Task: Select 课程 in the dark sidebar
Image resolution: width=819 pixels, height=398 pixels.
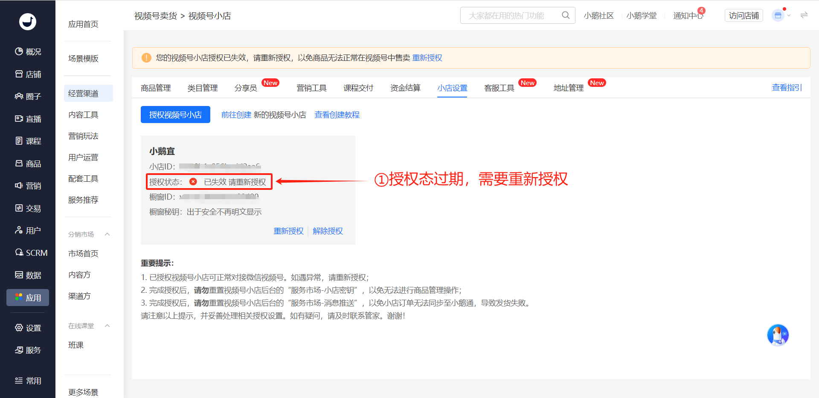Action: click(28, 141)
